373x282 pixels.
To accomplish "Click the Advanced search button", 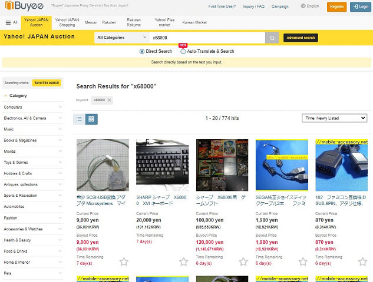I will (301, 38).
